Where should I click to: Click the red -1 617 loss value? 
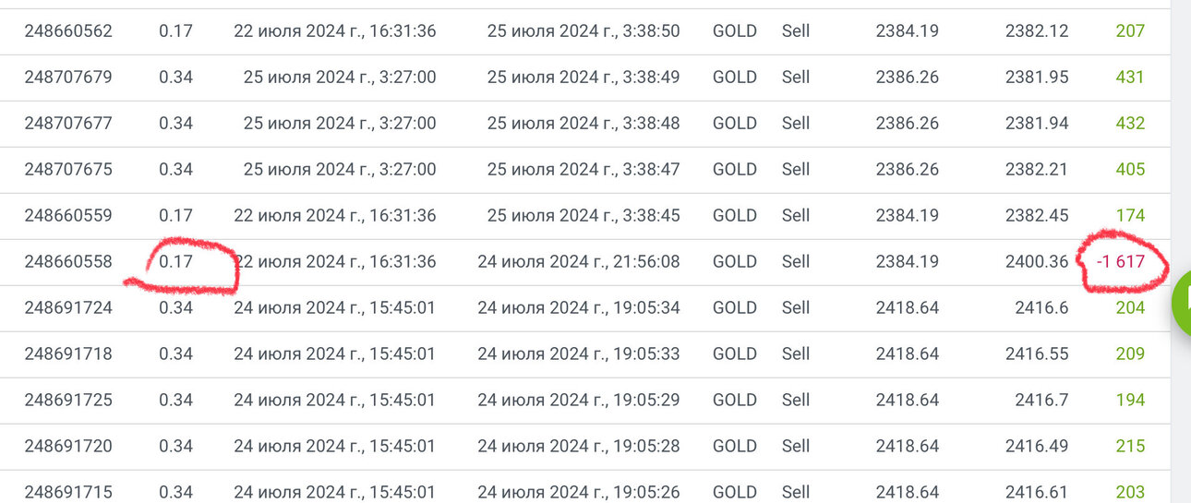coord(1120,261)
